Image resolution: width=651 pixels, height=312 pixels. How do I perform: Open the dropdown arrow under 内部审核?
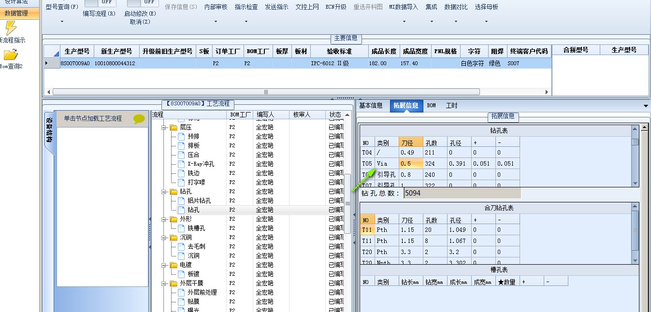coord(216,22)
